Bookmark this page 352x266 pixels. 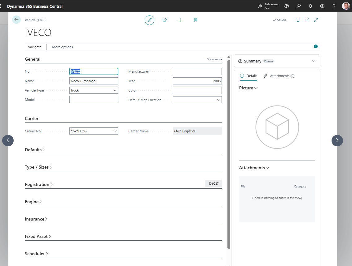pyautogui.click(x=298, y=20)
